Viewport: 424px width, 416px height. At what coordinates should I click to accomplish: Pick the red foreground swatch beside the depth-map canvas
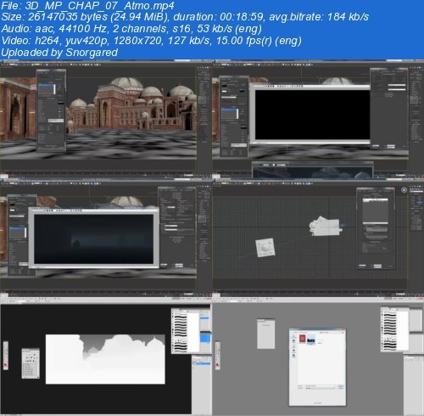click(5, 365)
